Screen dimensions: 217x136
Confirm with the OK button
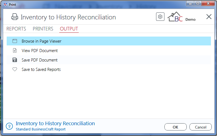click(x=175, y=127)
